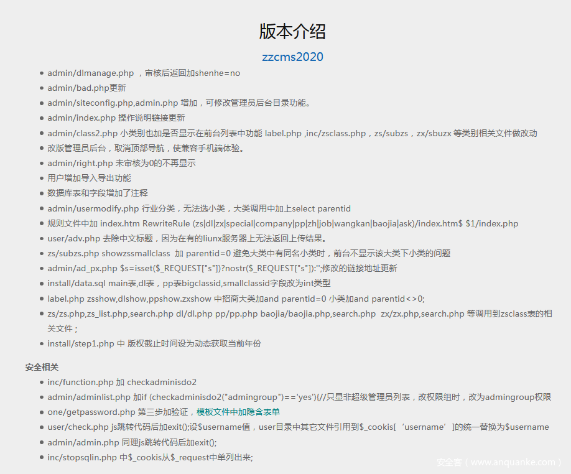Image resolution: width=571 pixels, height=474 pixels.
Task: Open the zzcms2020 link
Action: pos(292,57)
